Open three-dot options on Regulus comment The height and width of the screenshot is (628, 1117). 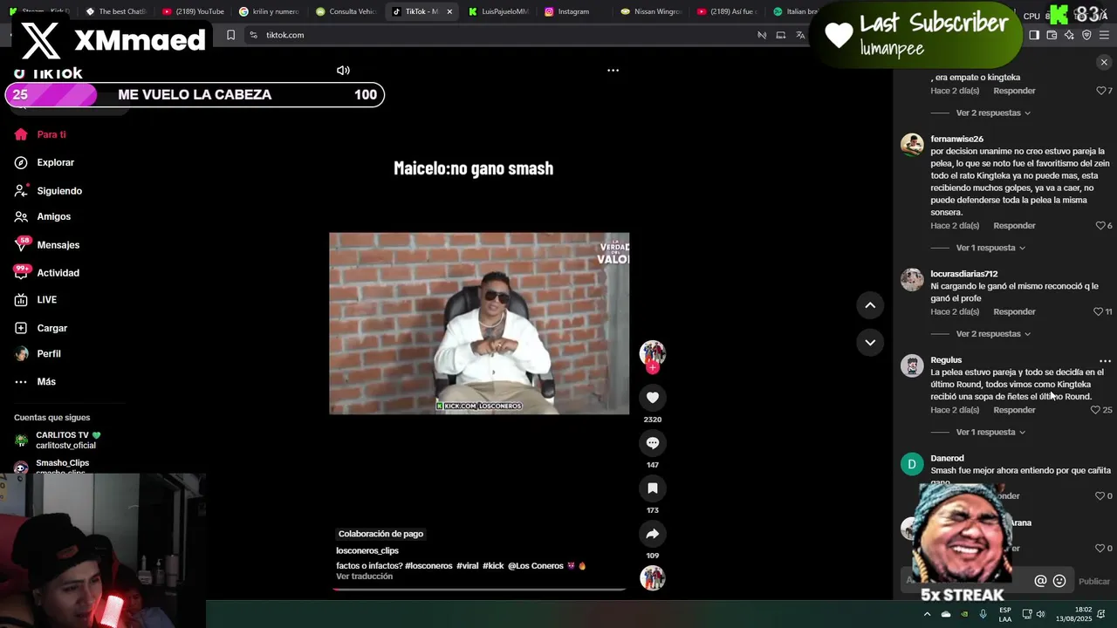[1105, 361]
